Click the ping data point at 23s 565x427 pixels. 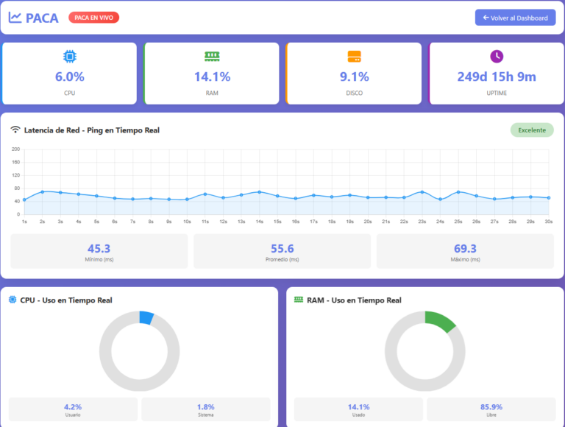pyautogui.click(x=422, y=192)
